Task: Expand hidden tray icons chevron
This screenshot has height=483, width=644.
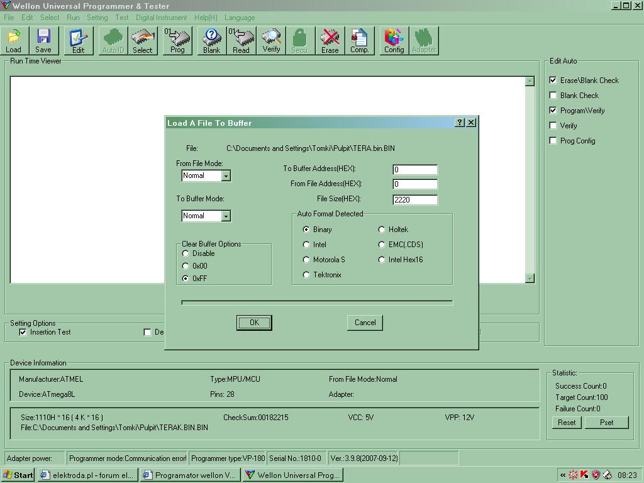Action: pos(563,475)
